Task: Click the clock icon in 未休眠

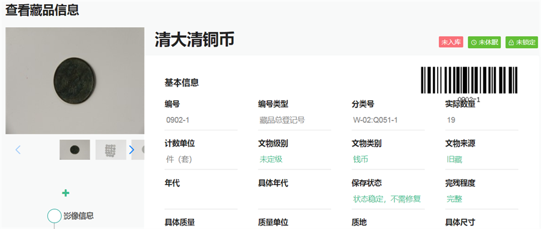Action: (474, 43)
